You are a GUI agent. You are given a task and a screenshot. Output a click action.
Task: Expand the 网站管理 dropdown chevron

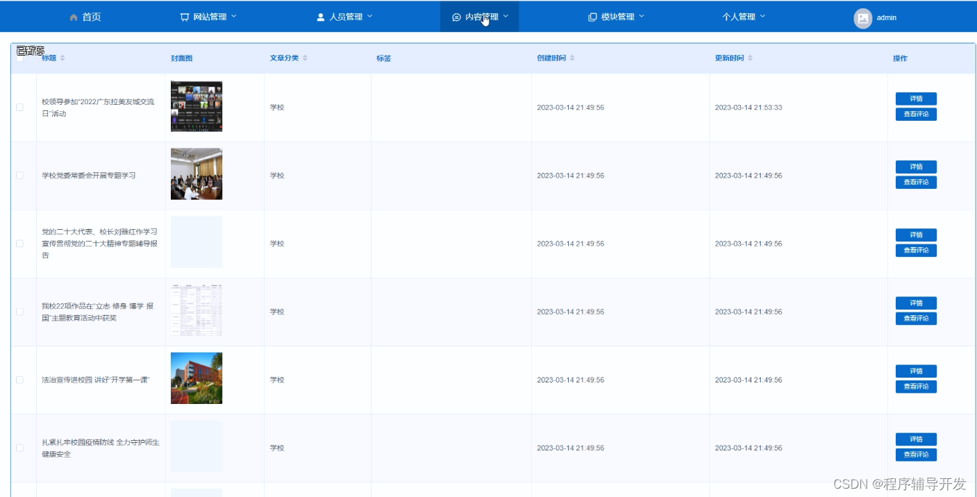[233, 16]
